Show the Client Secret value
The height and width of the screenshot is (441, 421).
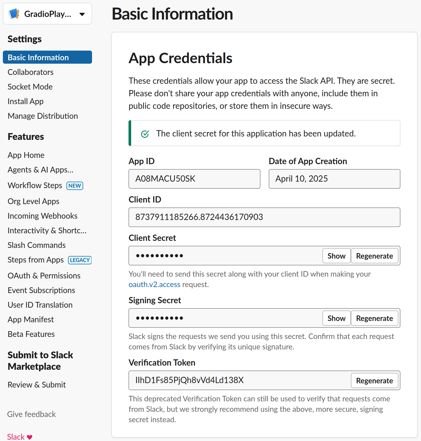coord(336,256)
